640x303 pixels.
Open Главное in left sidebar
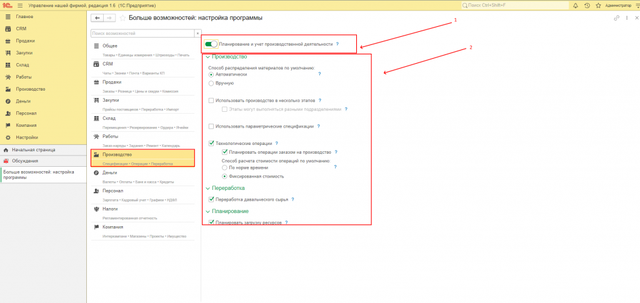coord(24,17)
